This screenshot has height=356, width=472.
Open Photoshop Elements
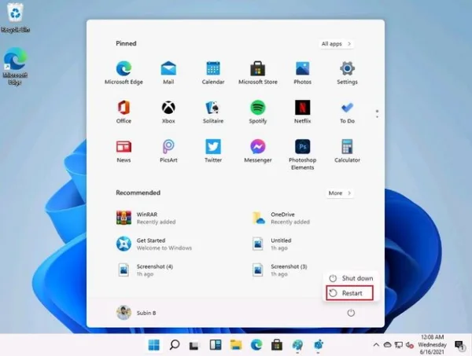[303, 155]
